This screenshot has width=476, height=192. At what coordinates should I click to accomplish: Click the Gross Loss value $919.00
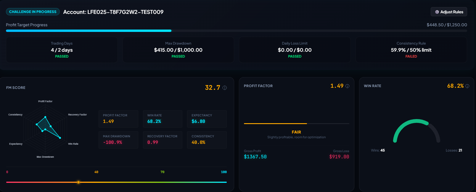pos(339,157)
